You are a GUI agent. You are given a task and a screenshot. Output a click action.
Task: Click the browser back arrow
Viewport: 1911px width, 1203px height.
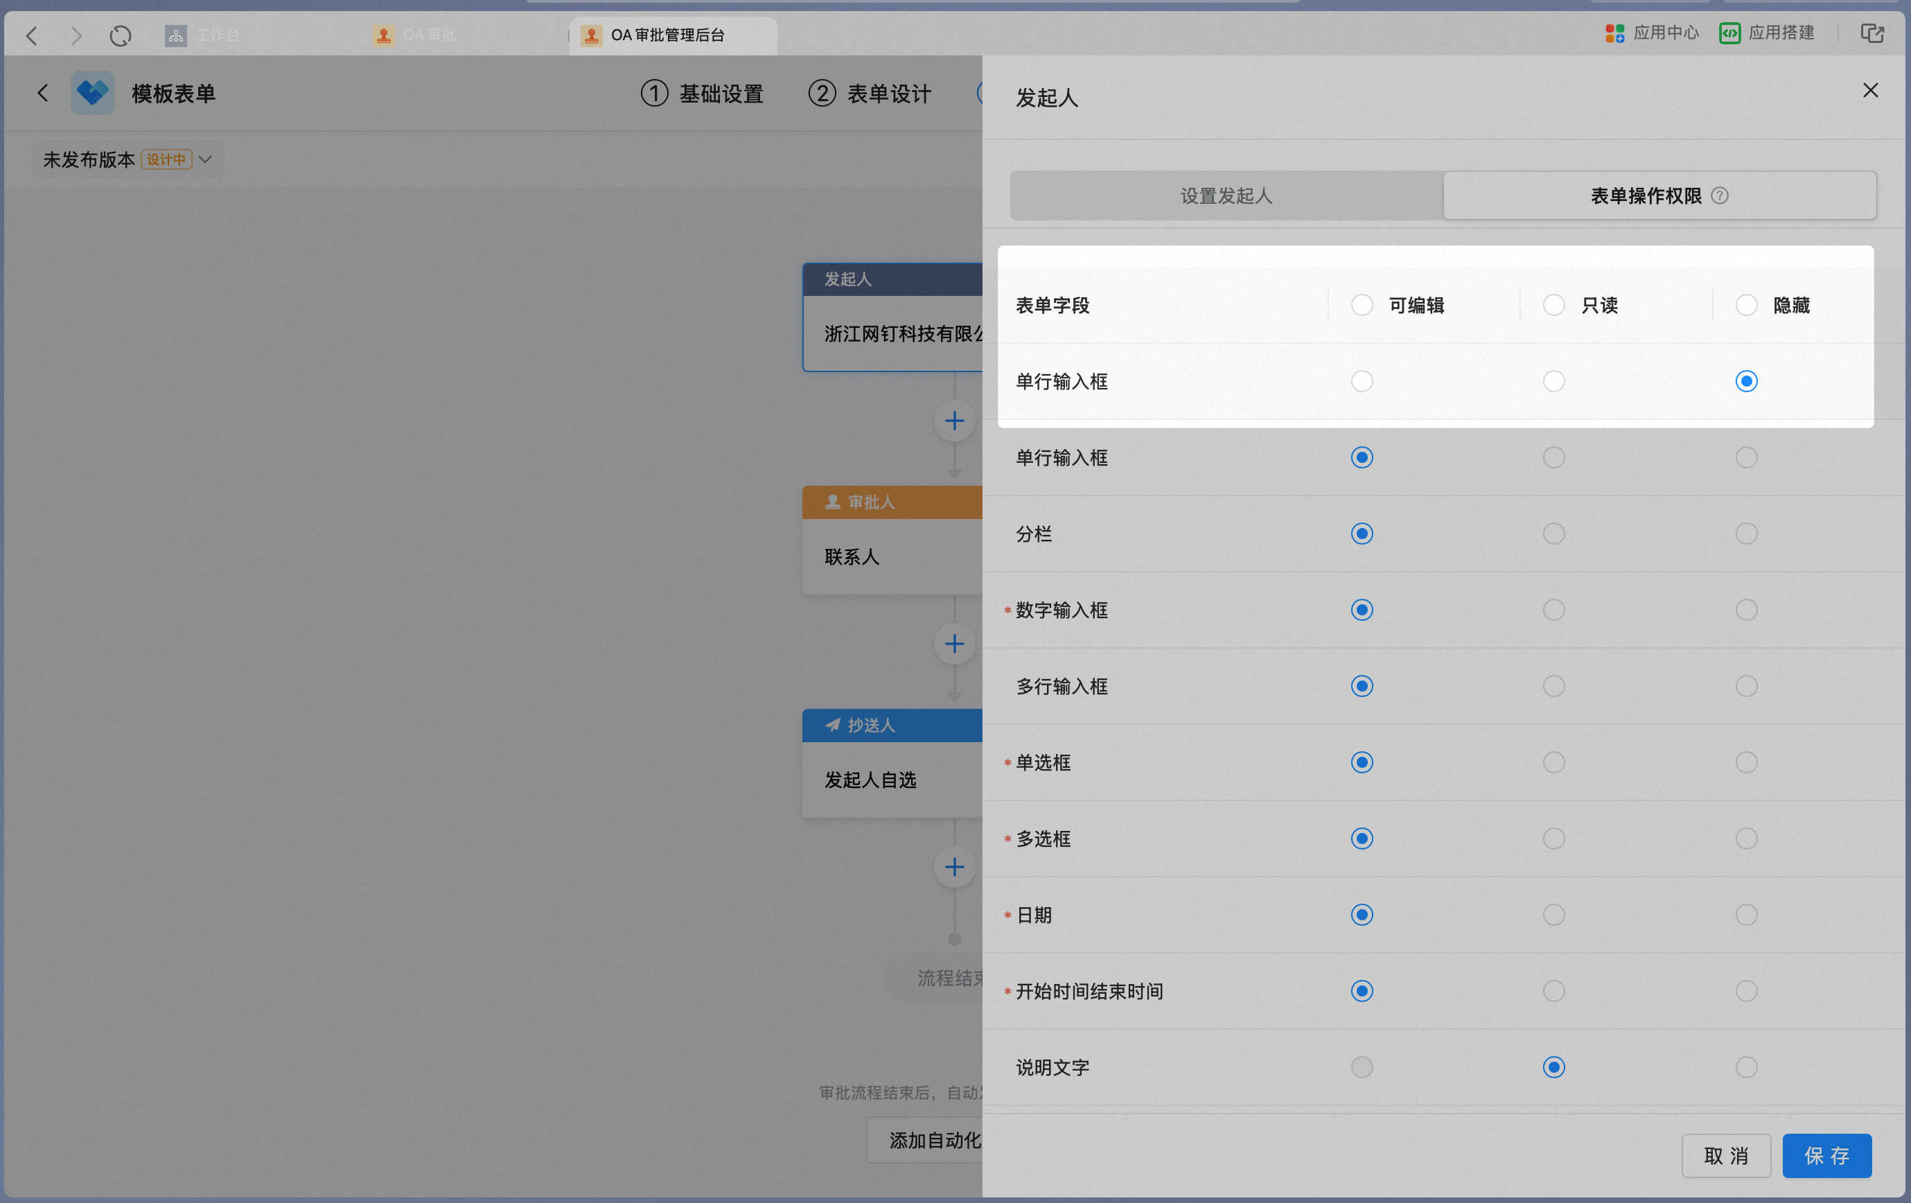32,36
